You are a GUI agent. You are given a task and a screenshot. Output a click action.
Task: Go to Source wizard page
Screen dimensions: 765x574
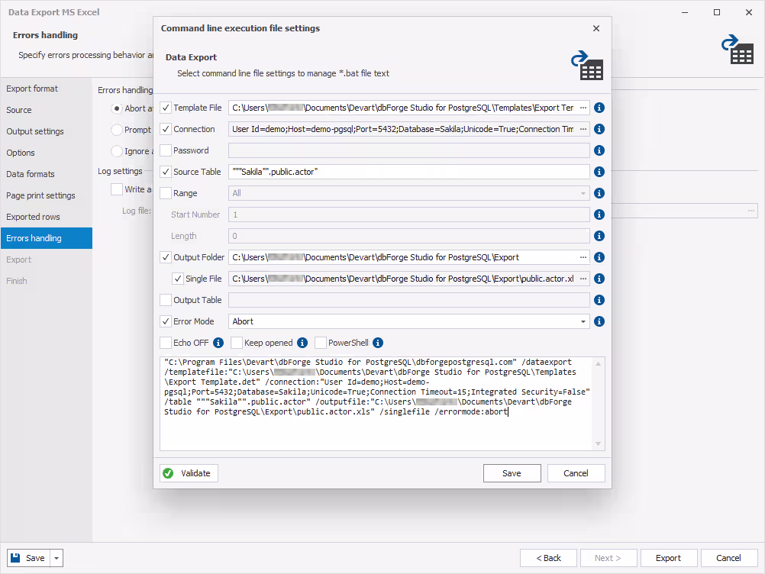pos(47,110)
